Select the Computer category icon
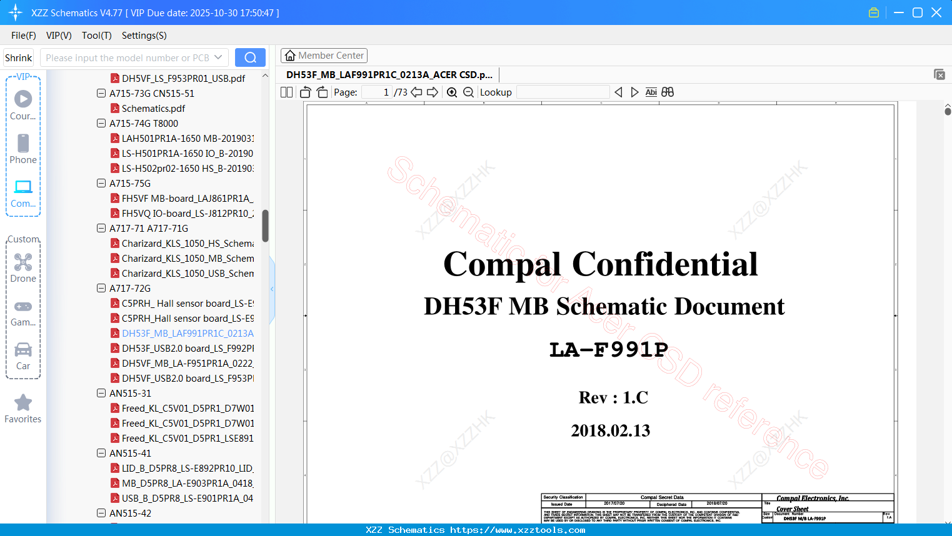The image size is (952, 536). 23,194
